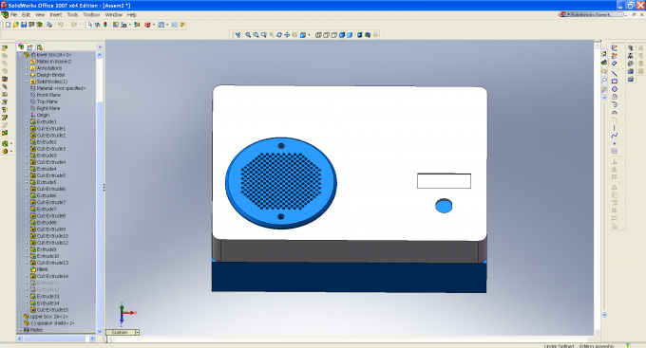Select the Front Plane item
The image size is (646, 348).
click(x=48, y=95)
